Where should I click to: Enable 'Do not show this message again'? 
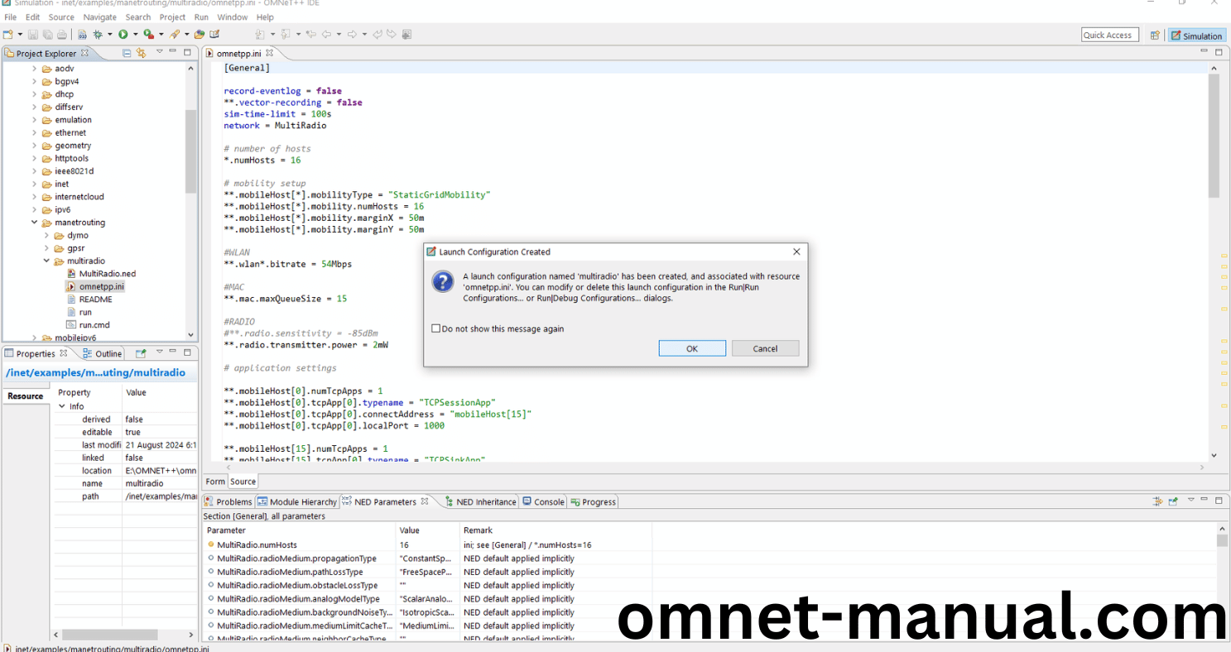pyautogui.click(x=436, y=328)
